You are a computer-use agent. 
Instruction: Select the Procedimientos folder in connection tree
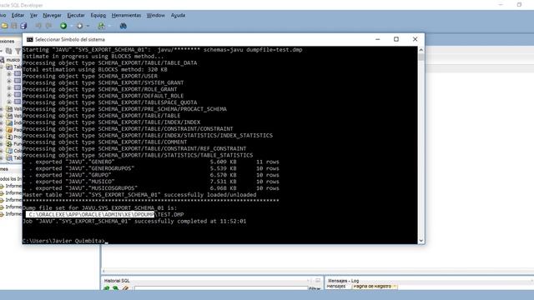click(13, 137)
